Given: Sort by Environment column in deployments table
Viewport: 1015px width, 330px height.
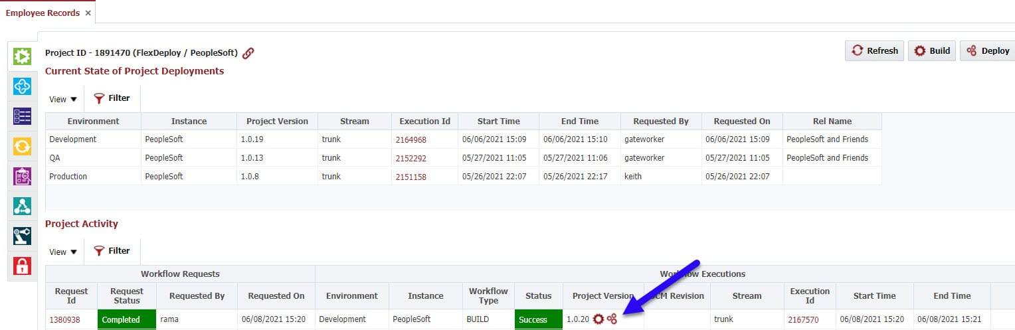Looking at the screenshot, I should (x=93, y=122).
